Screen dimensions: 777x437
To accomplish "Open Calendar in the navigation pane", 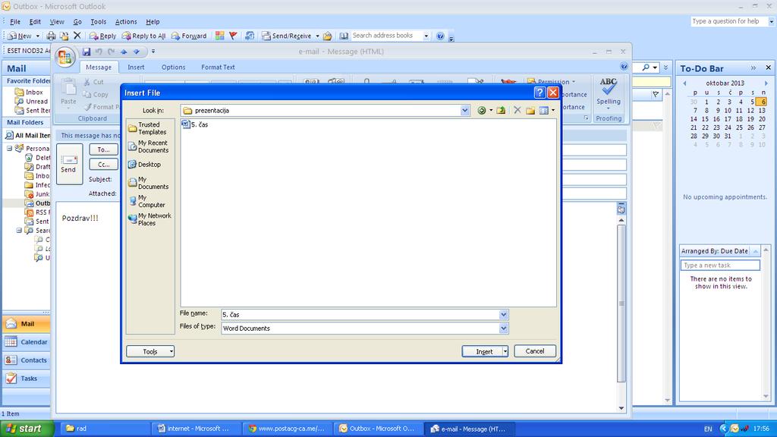I will (x=27, y=342).
